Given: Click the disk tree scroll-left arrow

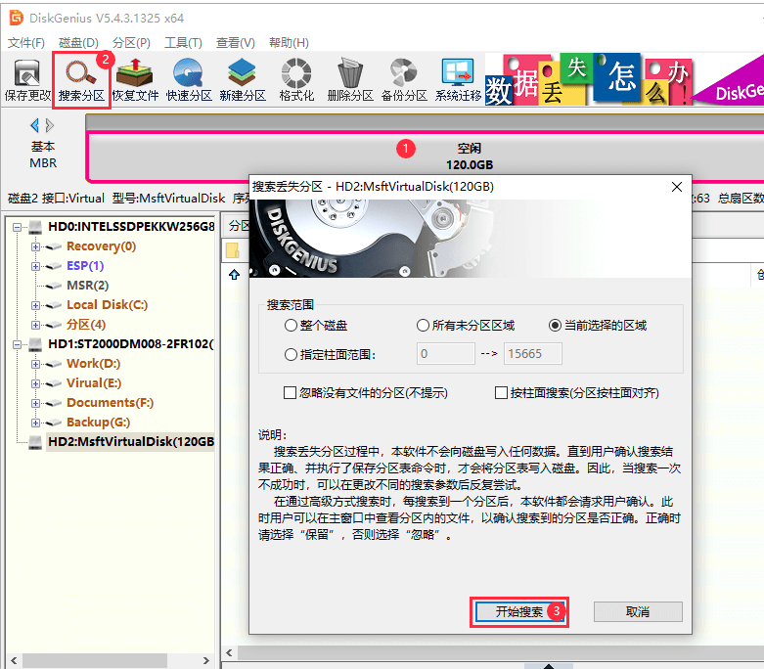Looking at the screenshot, I should 14,660.
